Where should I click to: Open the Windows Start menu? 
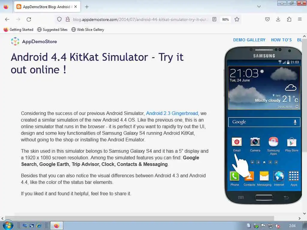pyautogui.click(x=7, y=226)
